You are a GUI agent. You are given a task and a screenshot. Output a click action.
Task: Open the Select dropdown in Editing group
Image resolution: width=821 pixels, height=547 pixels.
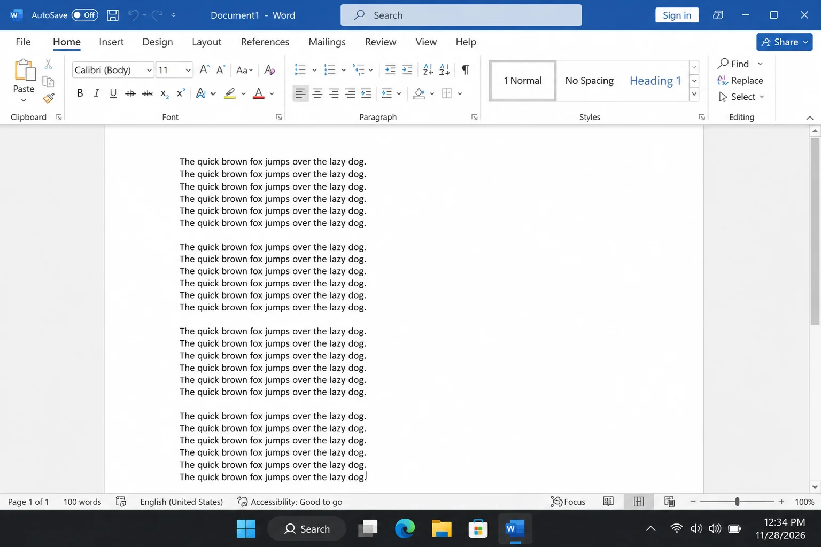pos(741,97)
